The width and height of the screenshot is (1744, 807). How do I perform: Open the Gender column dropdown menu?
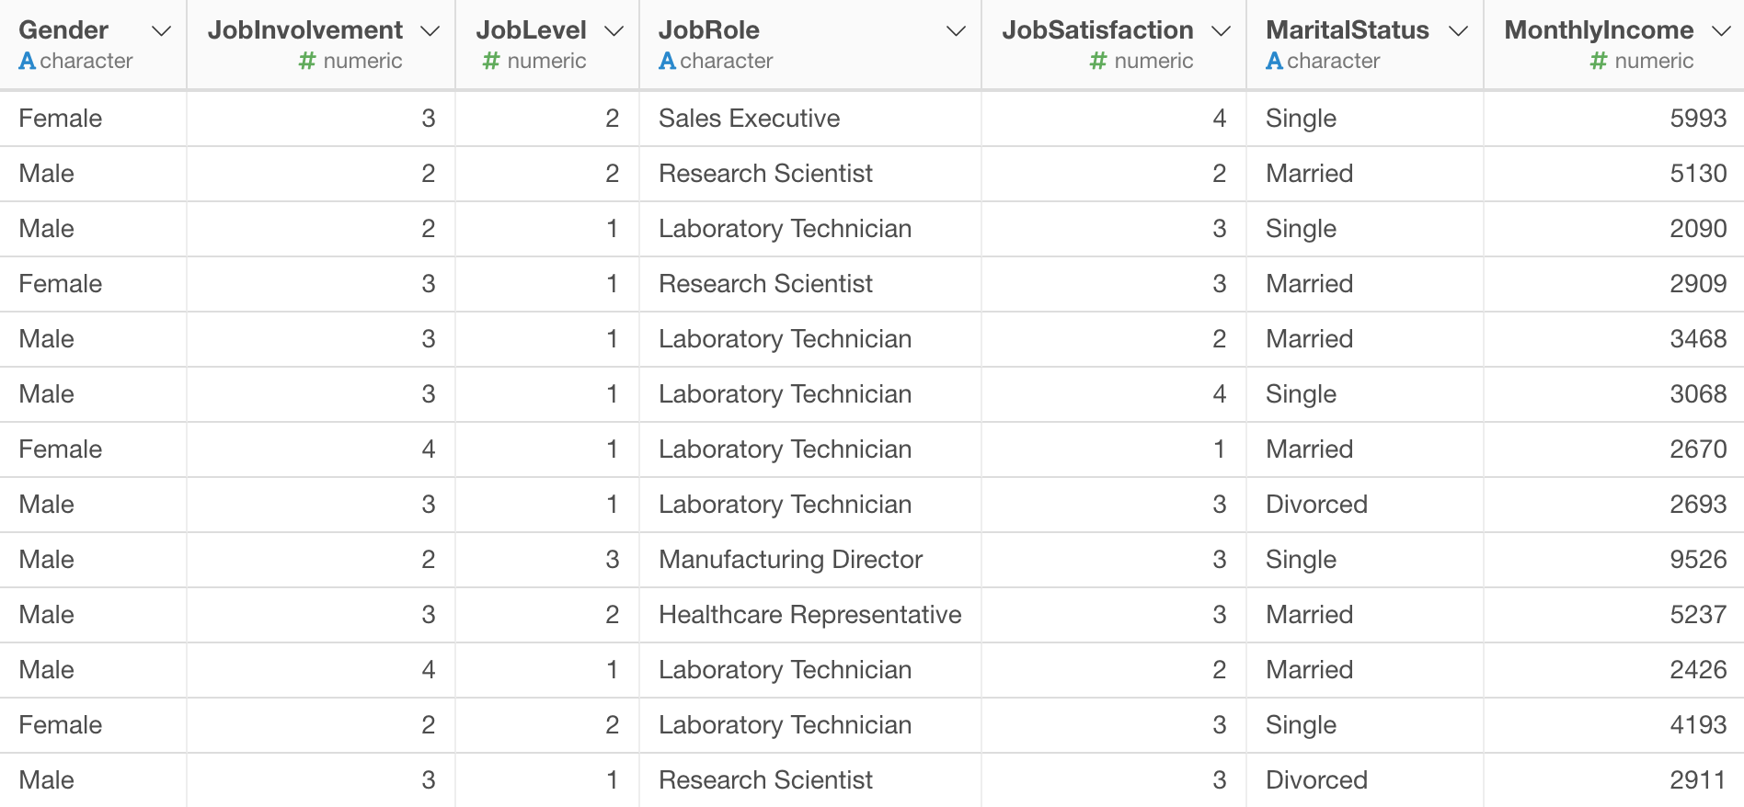[161, 31]
